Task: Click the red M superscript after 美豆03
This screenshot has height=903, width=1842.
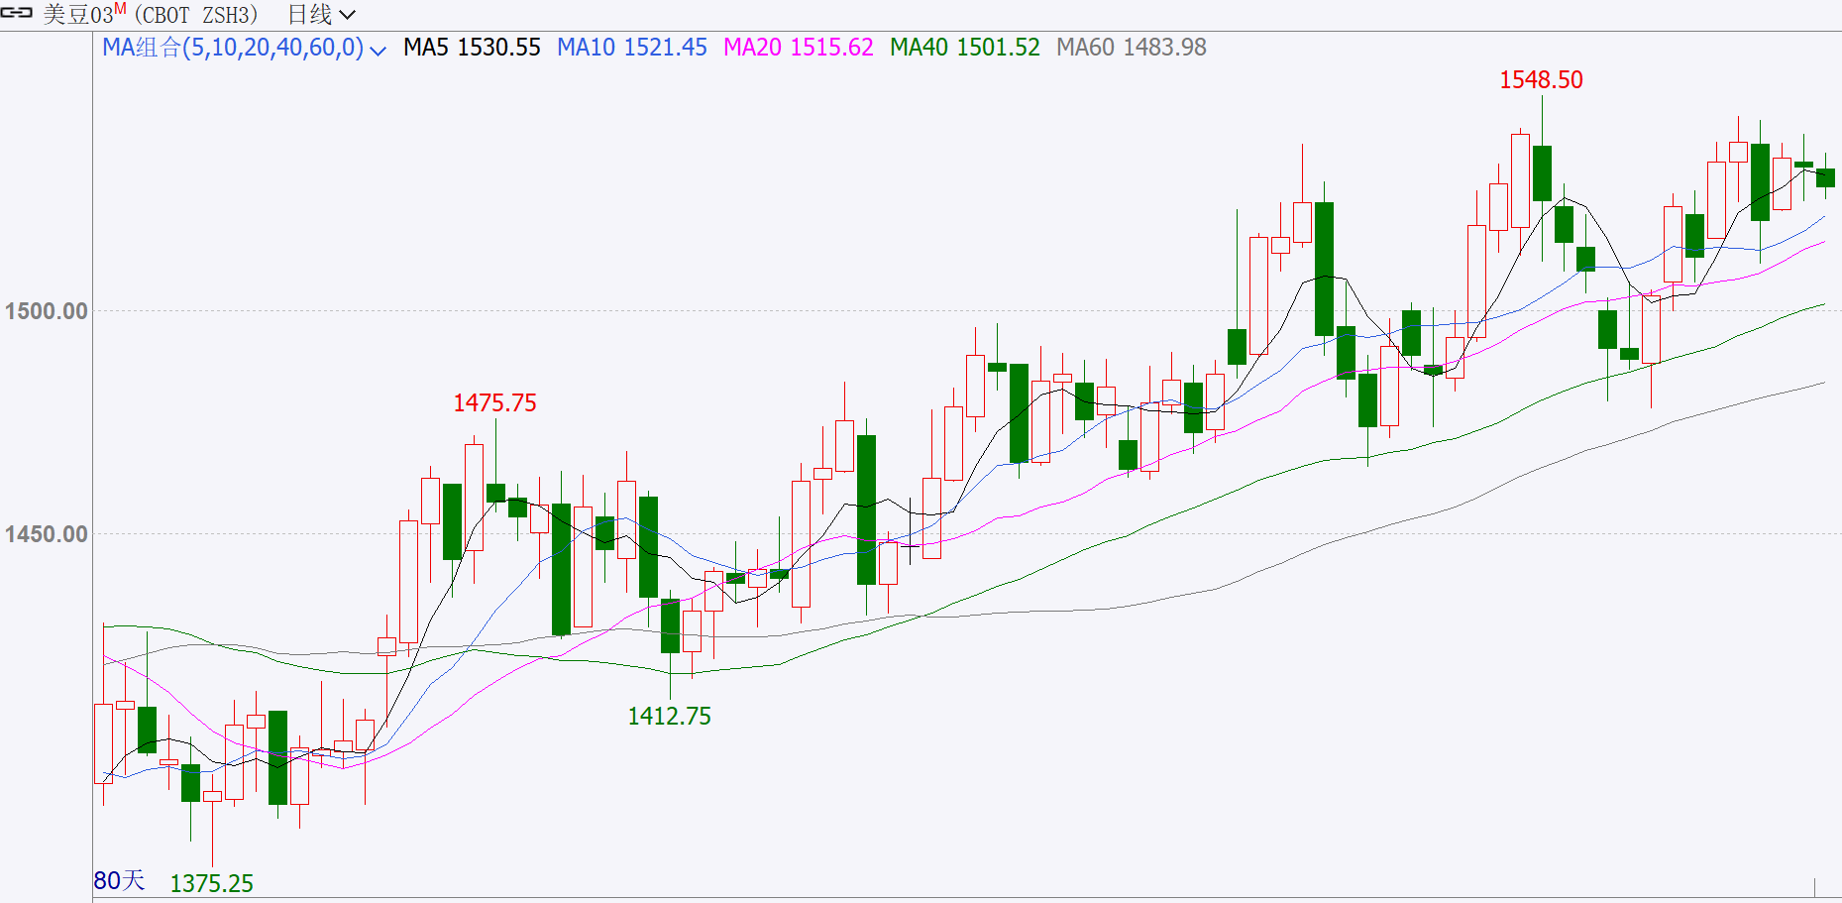Action: point(120,9)
